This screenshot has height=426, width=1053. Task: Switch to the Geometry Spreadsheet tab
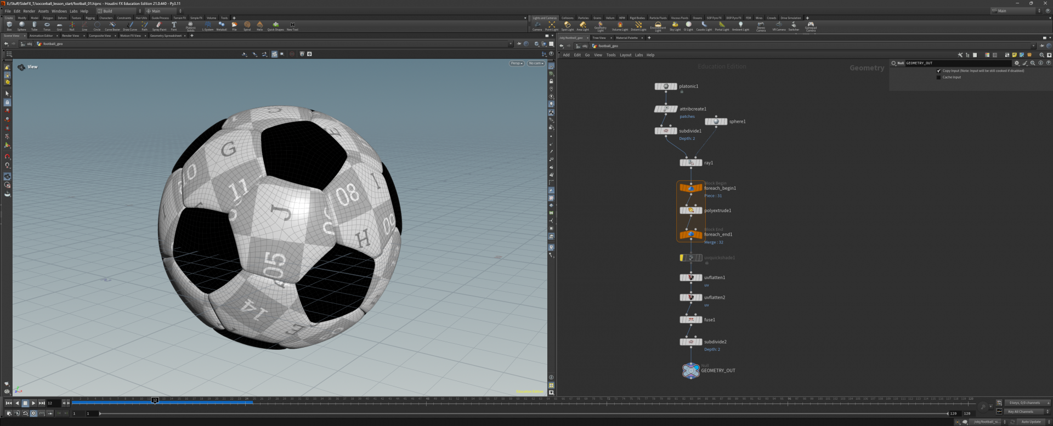coord(166,36)
